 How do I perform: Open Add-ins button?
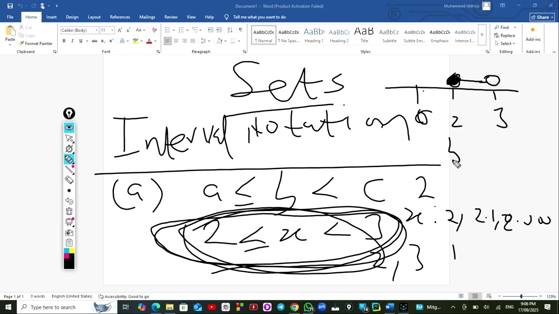(x=533, y=34)
